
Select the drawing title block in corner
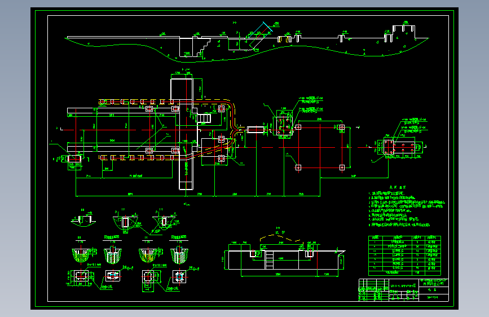[403, 290]
